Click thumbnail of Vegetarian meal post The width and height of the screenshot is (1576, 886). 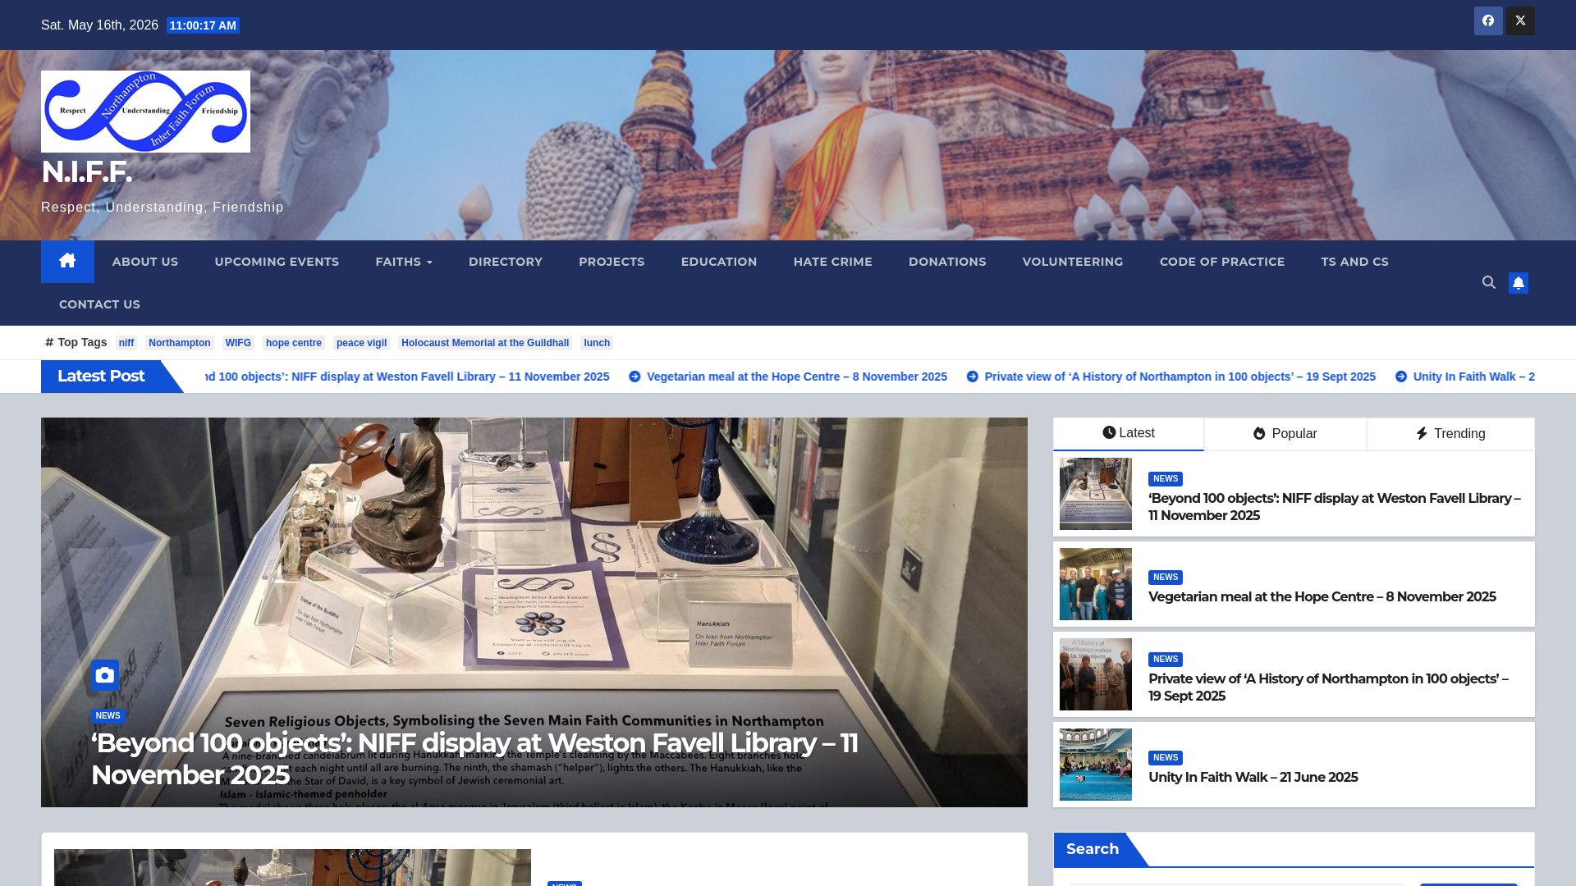(x=1096, y=584)
